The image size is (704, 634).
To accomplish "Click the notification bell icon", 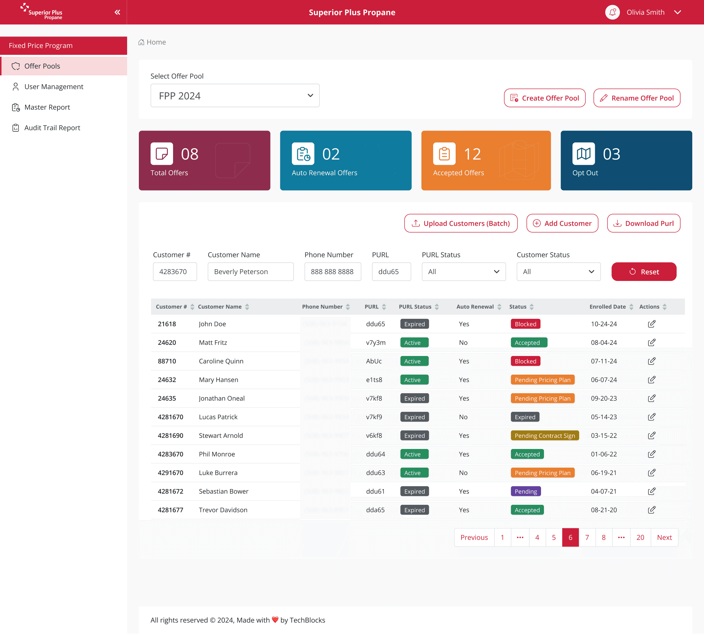I will click(x=612, y=12).
